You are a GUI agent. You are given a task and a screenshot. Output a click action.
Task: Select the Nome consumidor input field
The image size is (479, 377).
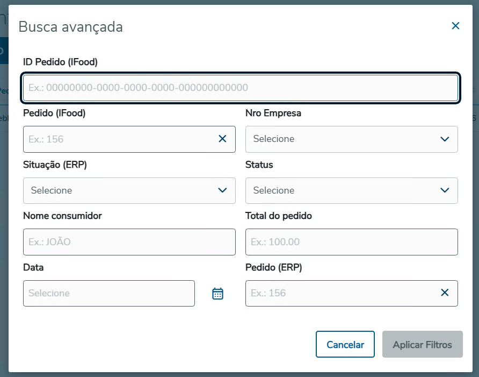click(x=129, y=241)
